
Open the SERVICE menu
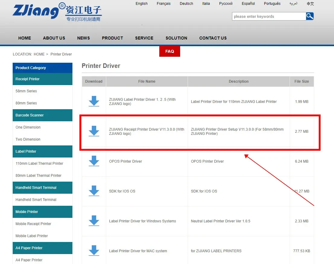pos(144,38)
